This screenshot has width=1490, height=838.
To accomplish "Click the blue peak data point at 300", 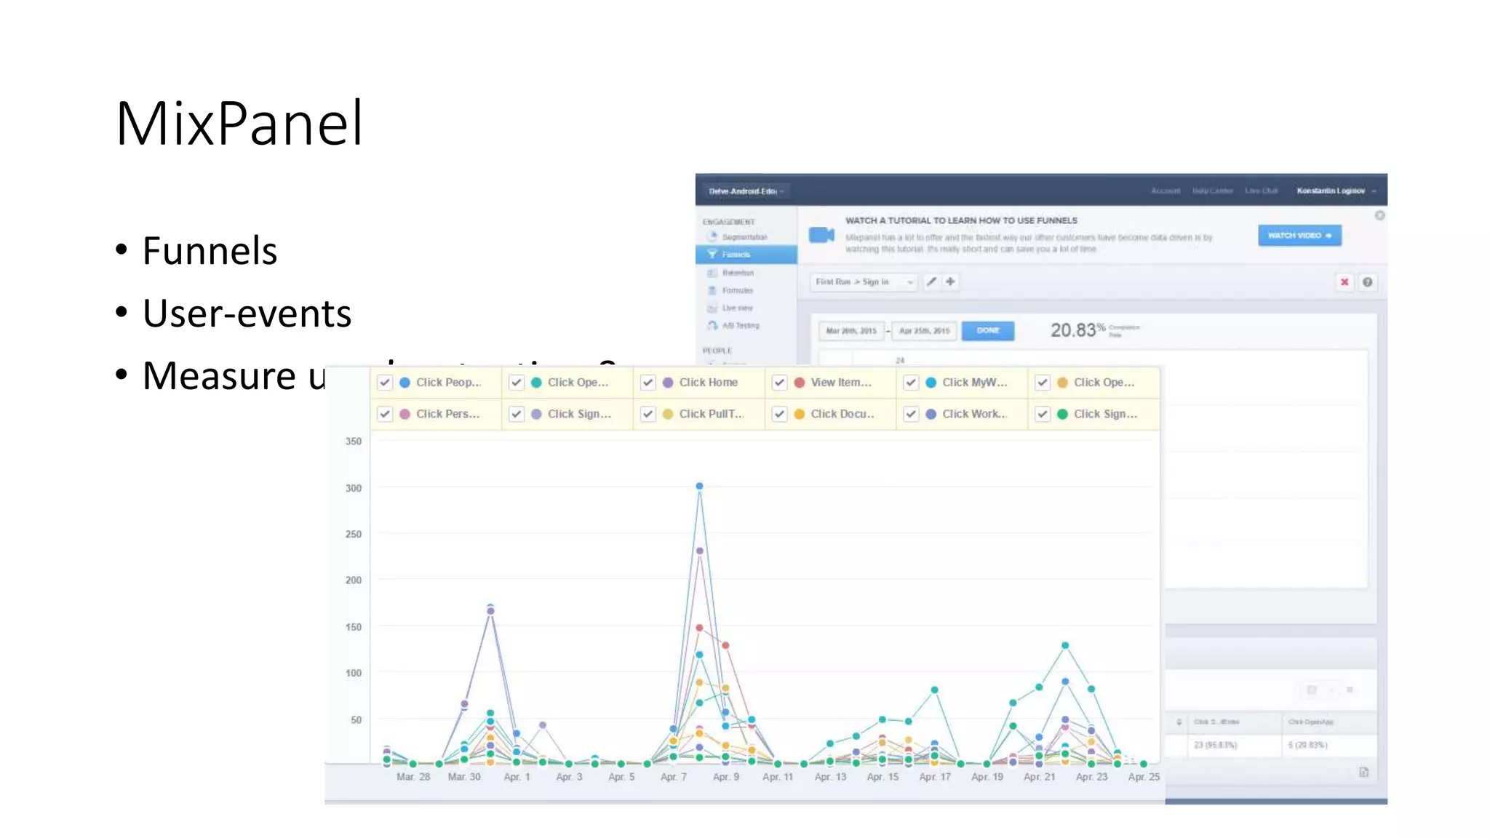I will tap(699, 486).
